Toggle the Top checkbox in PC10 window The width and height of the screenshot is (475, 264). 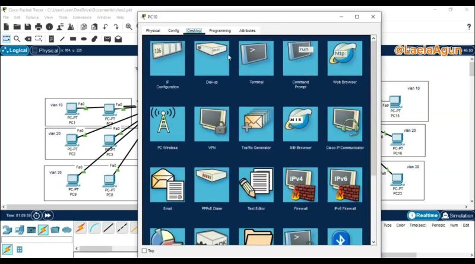144,251
